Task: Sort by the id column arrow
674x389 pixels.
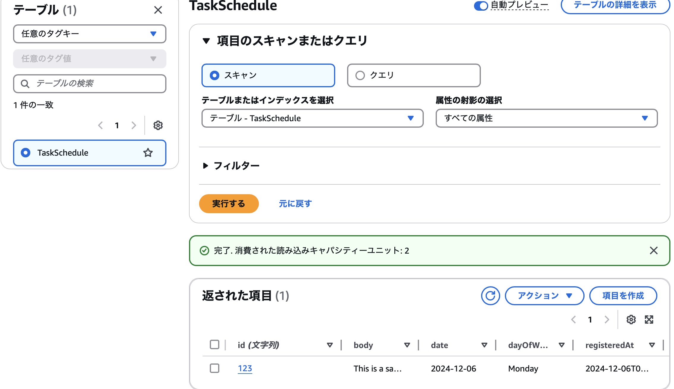Action: (x=330, y=345)
